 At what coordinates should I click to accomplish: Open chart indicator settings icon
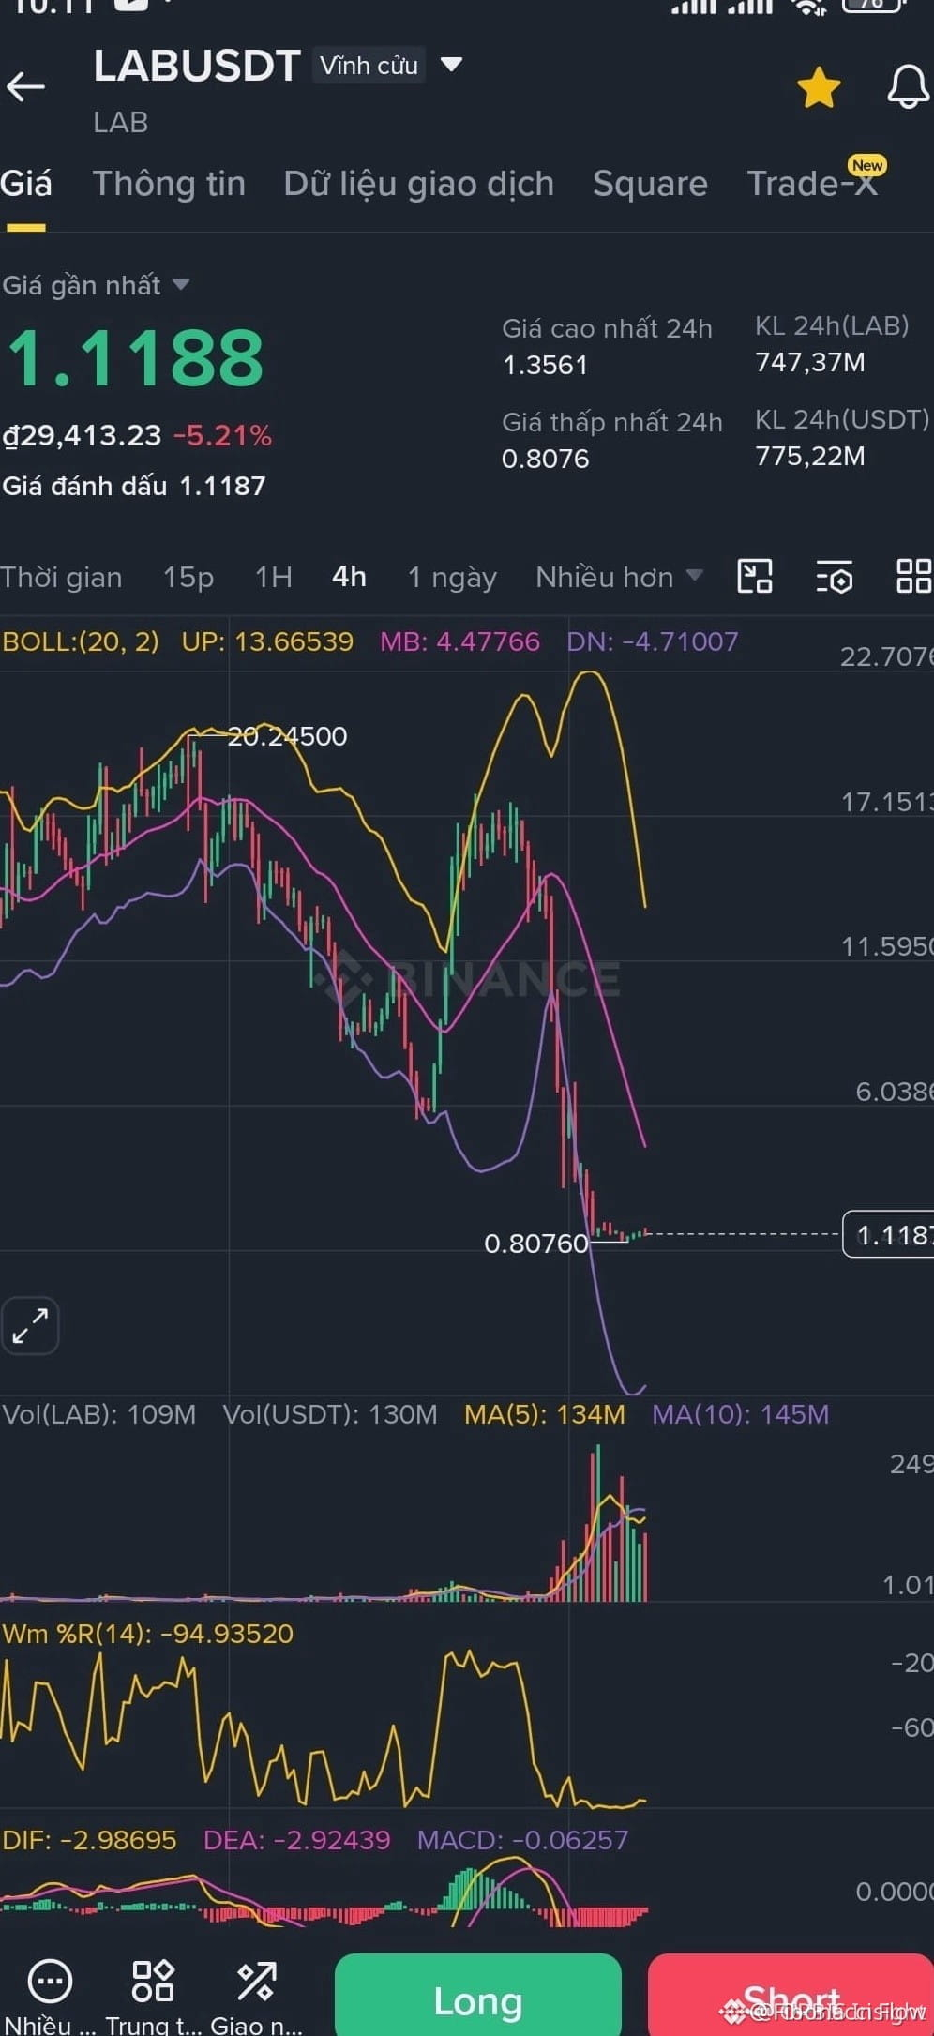coord(834,577)
